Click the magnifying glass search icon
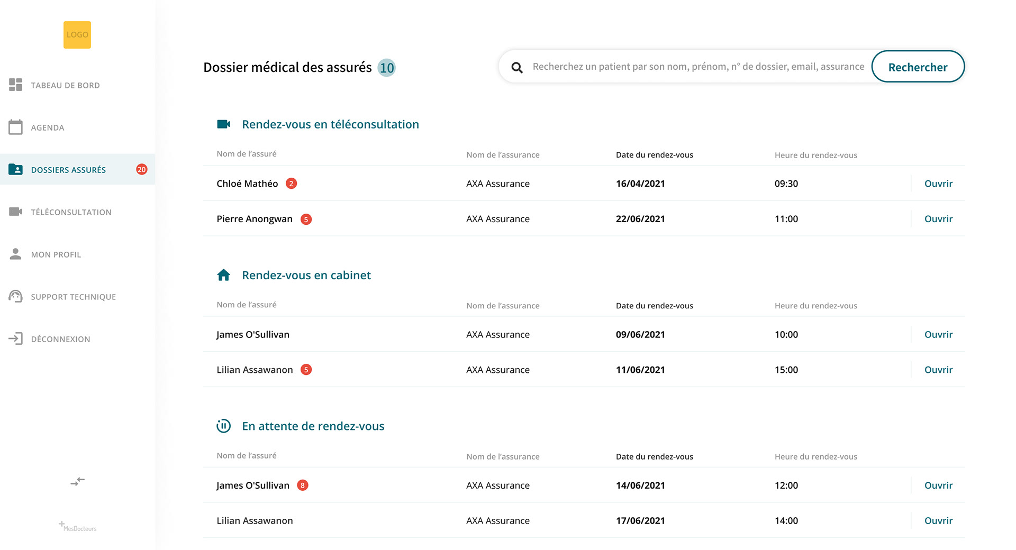Image resolution: width=1016 pixels, height=550 pixels. [x=517, y=67]
